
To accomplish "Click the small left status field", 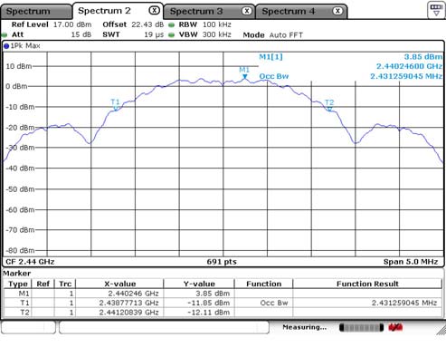I will [x=28, y=327].
